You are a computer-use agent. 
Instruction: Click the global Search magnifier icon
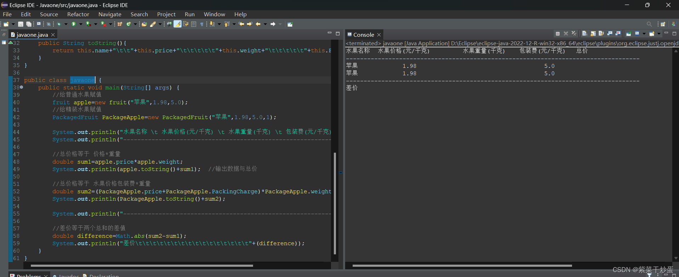[649, 24]
